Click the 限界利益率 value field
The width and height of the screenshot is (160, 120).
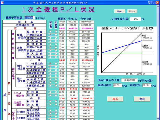point(117,85)
